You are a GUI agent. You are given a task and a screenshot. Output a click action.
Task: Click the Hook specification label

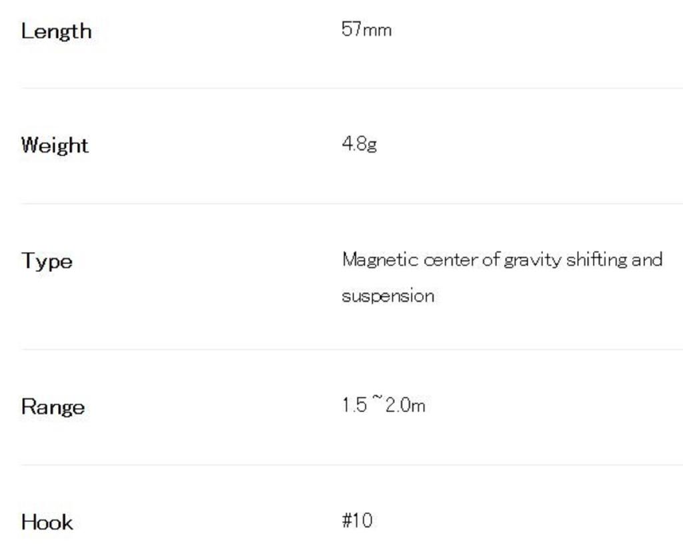[47, 521]
